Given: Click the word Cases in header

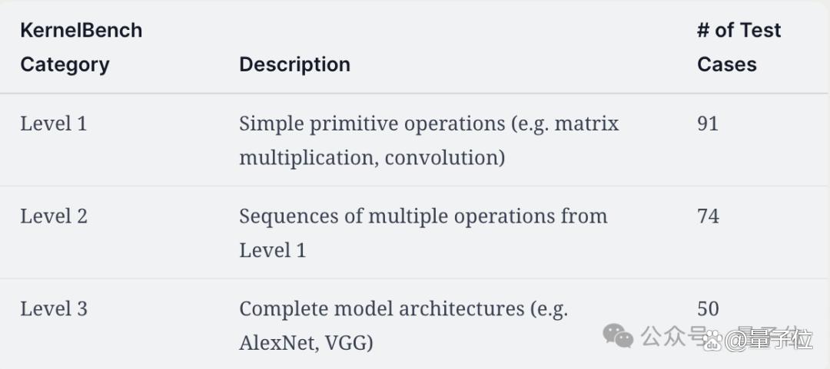Looking at the screenshot, I should [727, 64].
